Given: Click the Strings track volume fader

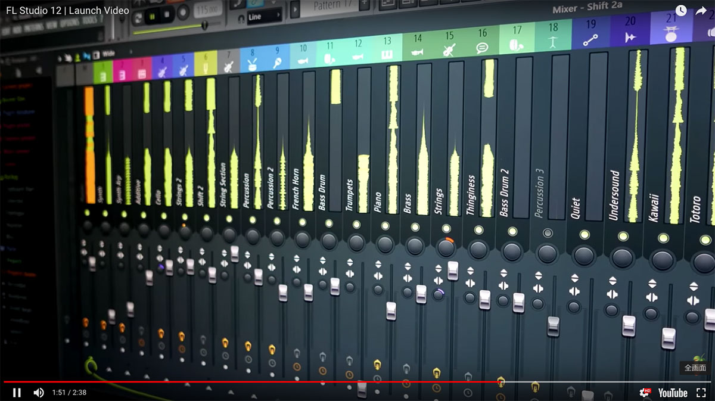Looking at the screenshot, I should [453, 271].
